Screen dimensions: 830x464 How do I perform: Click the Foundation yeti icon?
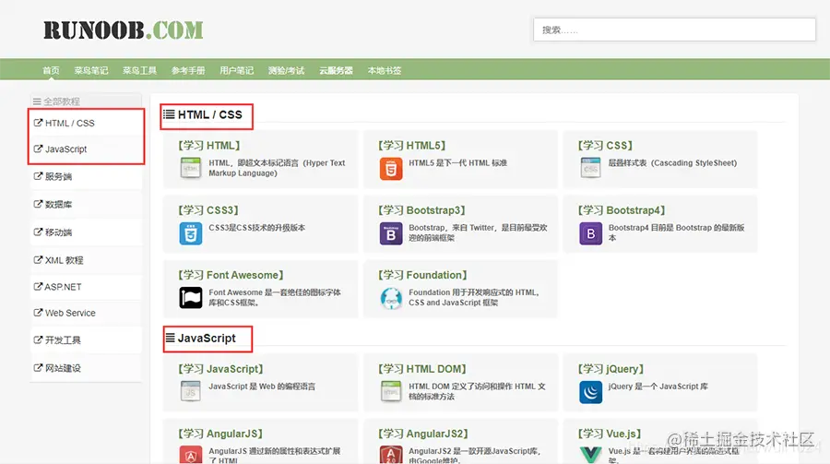pos(391,298)
